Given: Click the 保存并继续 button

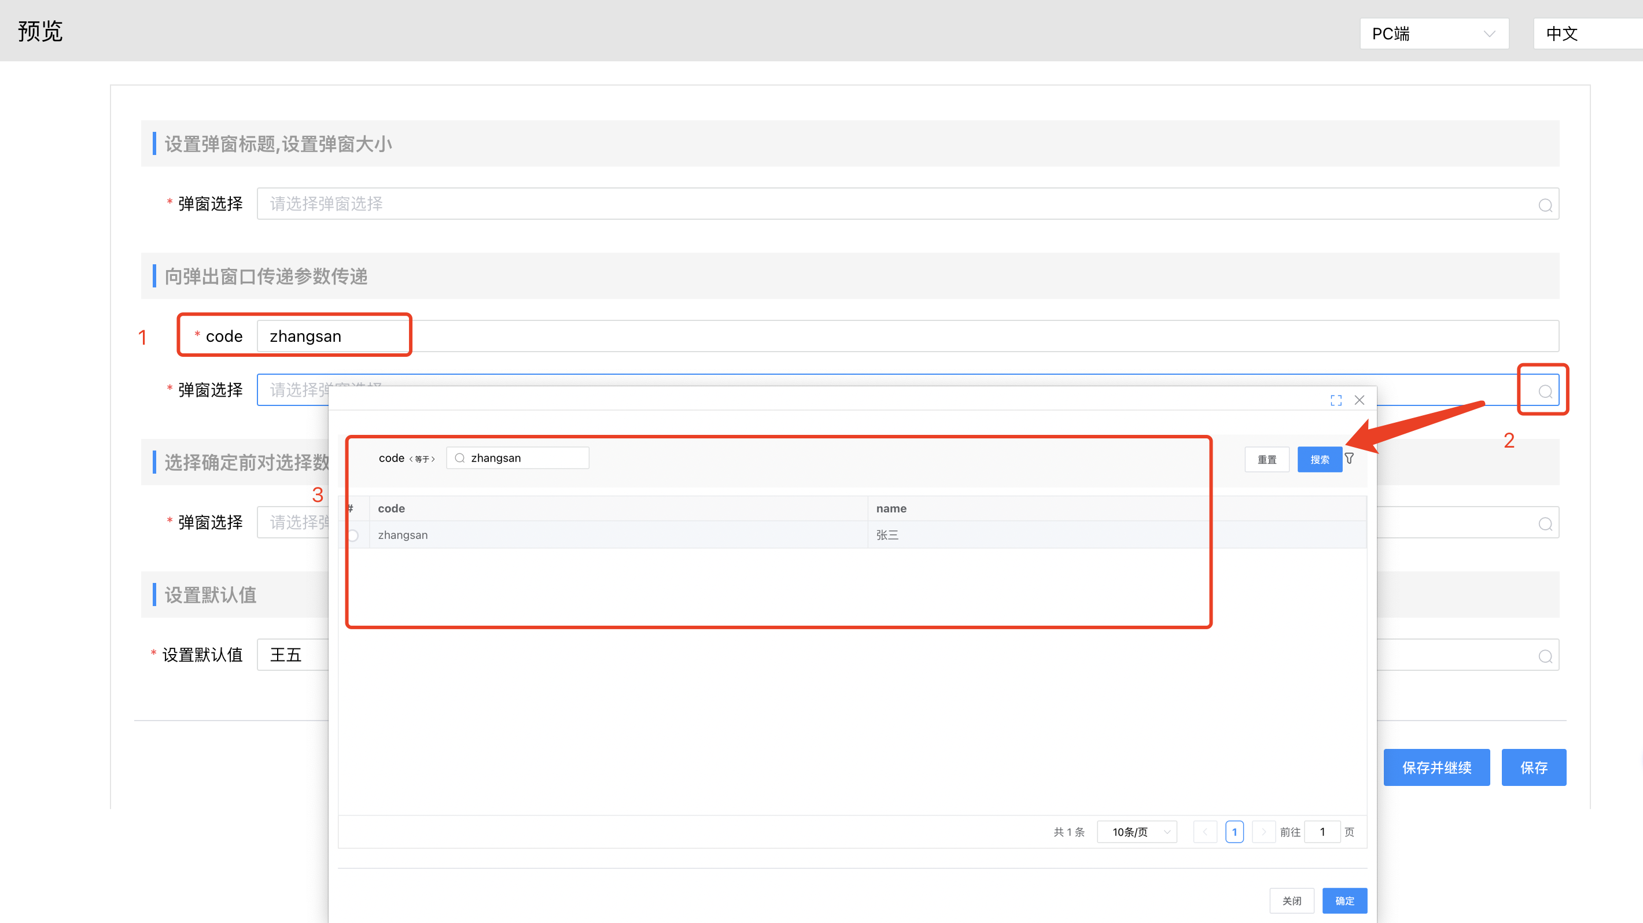Looking at the screenshot, I should 1436,767.
